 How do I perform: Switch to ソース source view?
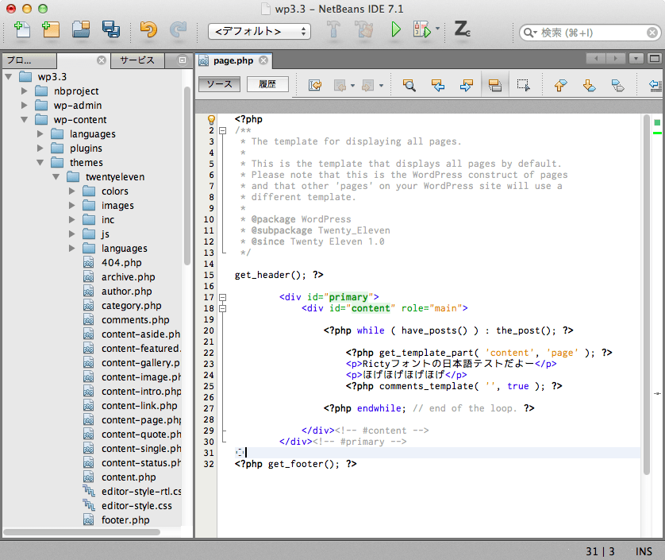(219, 84)
